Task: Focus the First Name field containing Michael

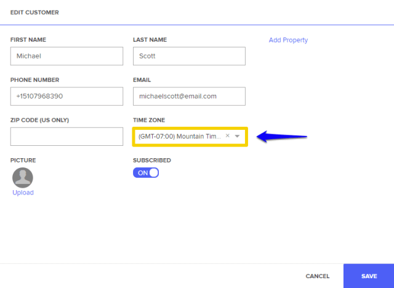Action: pyautogui.click(x=66, y=56)
